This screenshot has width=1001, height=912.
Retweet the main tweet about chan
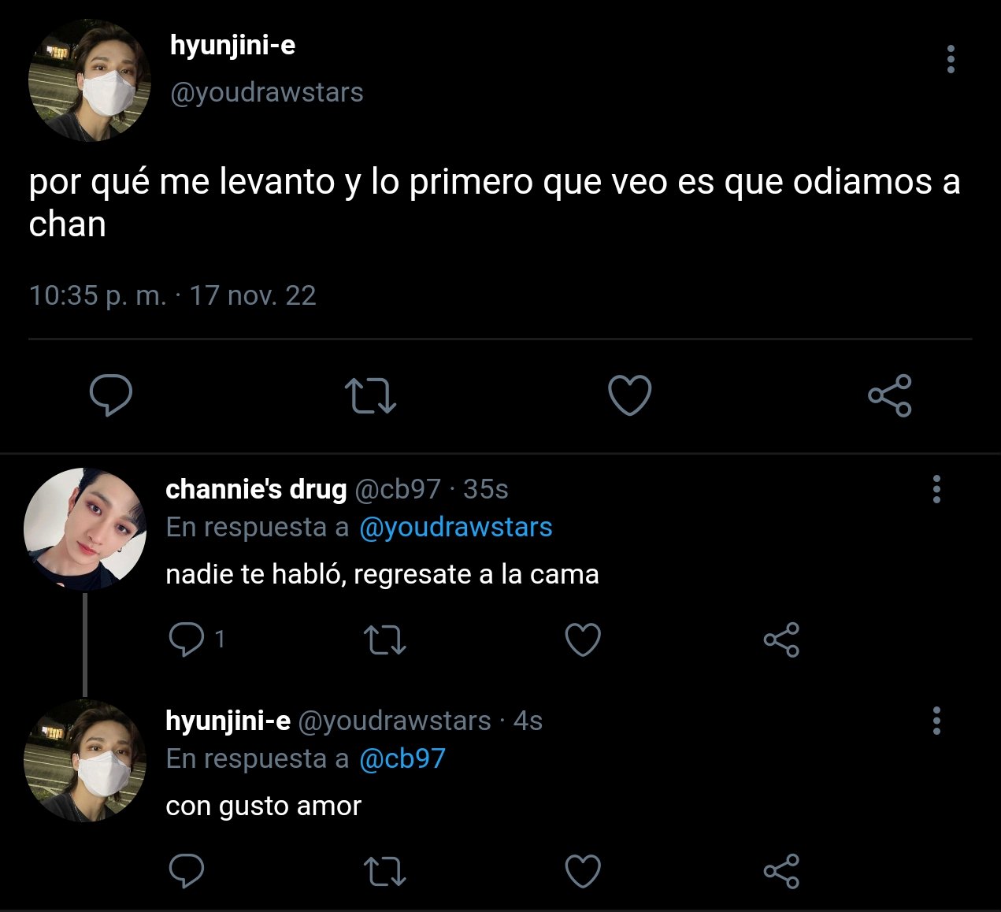pyautogui.click(x=371, y=396)
